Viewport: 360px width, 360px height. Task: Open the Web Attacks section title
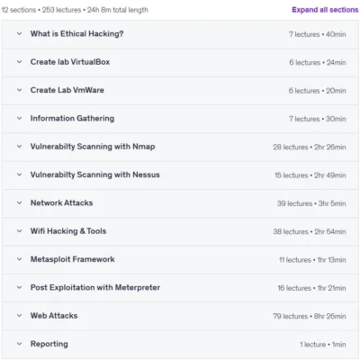click(54, 316)
